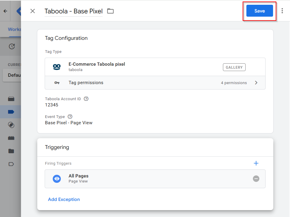Click the Base Pixel - Page View value
The image size is (290, 217).
click(69, 123)
